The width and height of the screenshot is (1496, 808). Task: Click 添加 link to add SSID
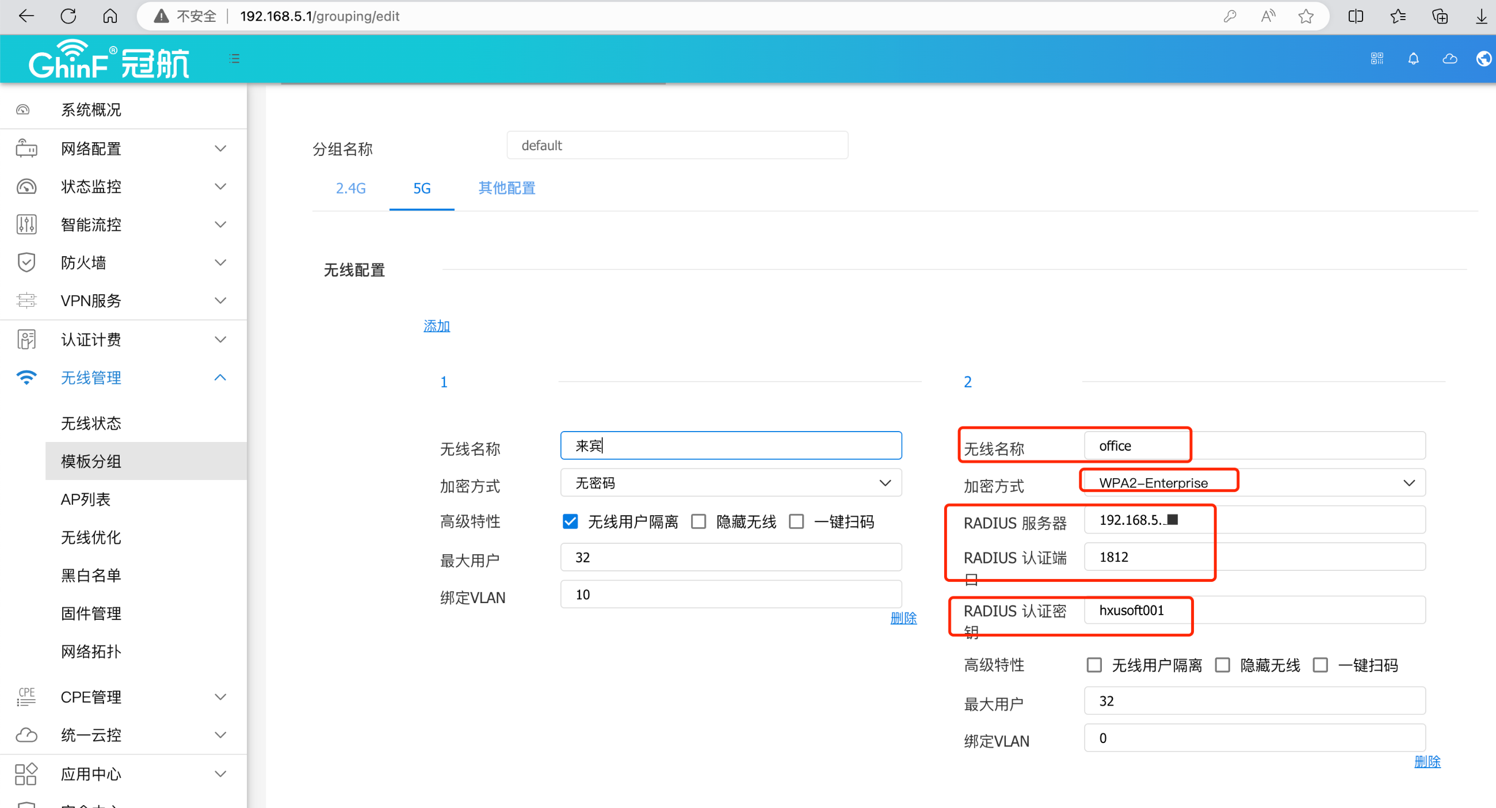[437, 326]
